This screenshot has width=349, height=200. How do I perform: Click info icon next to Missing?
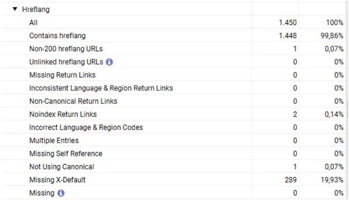coord(61,193)
